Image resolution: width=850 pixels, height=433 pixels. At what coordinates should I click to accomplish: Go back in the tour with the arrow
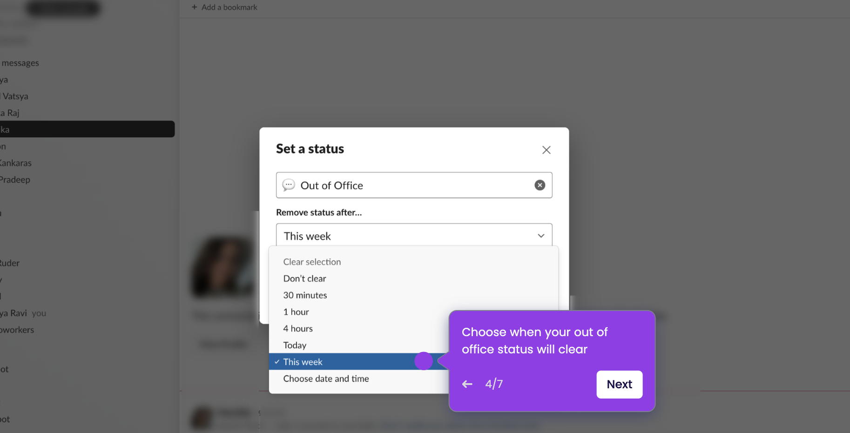[x=467, y=384]
